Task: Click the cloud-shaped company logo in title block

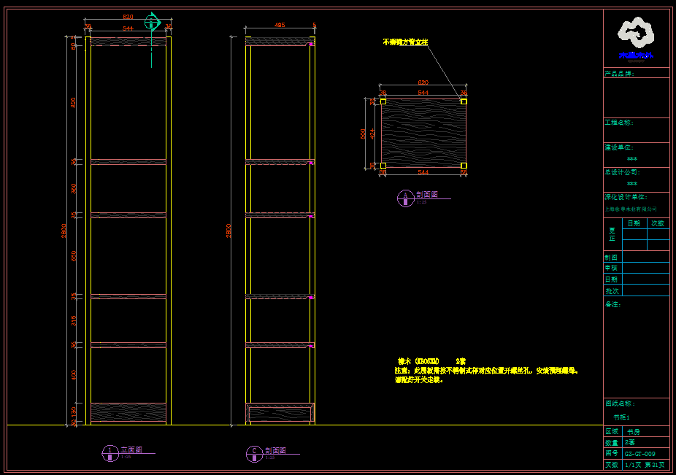Action: pyautogui.click(x=636, y=34)
